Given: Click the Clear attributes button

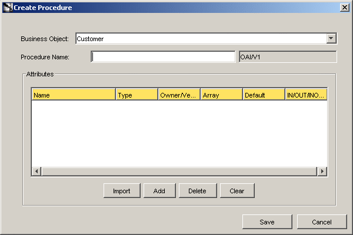Looking at the screenshot, I should [x=237, y=191].
